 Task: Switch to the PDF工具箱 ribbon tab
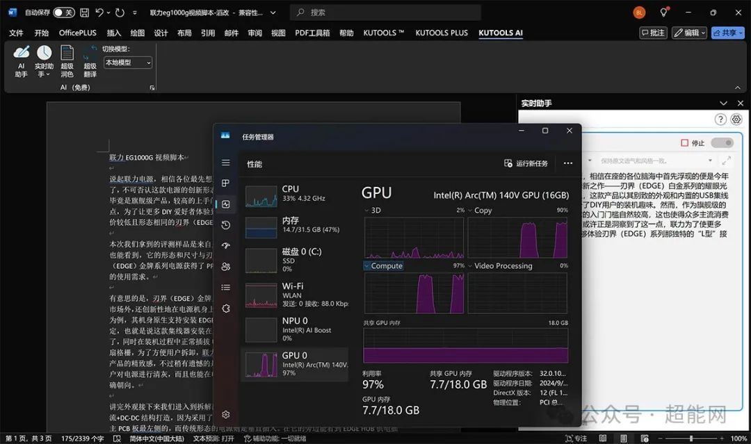click(x=312, y=33)
